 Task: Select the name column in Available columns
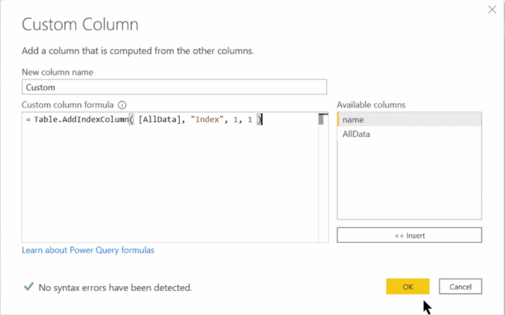click(x=409, y=120)
